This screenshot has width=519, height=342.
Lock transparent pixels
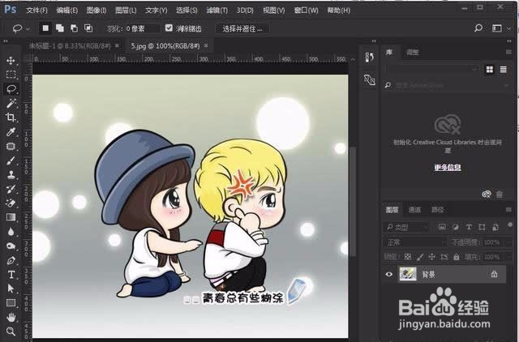(x=408, y=257)
